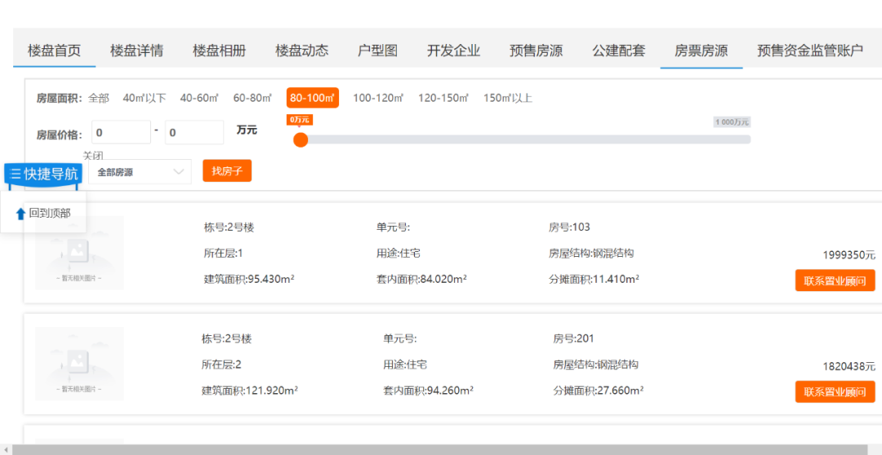Open placeholder image for room 103 listing

tap(79, 253)
